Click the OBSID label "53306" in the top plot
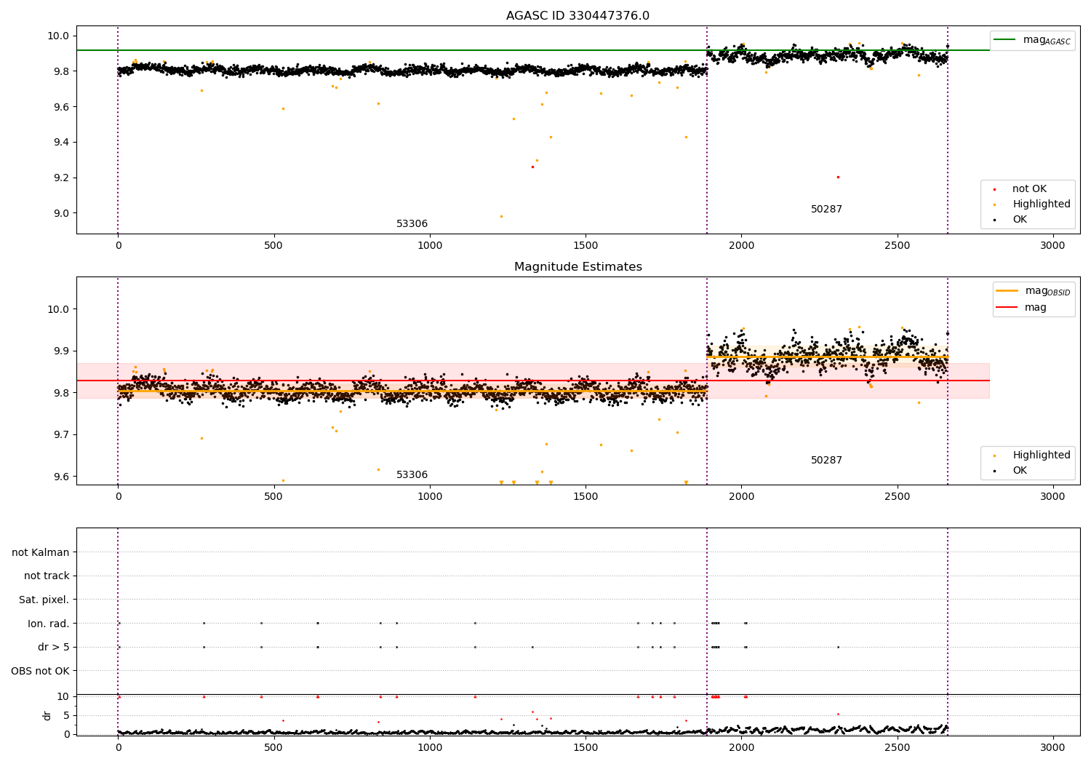Viewport: 1091px width, 764px height. click(x=412, y=224)
